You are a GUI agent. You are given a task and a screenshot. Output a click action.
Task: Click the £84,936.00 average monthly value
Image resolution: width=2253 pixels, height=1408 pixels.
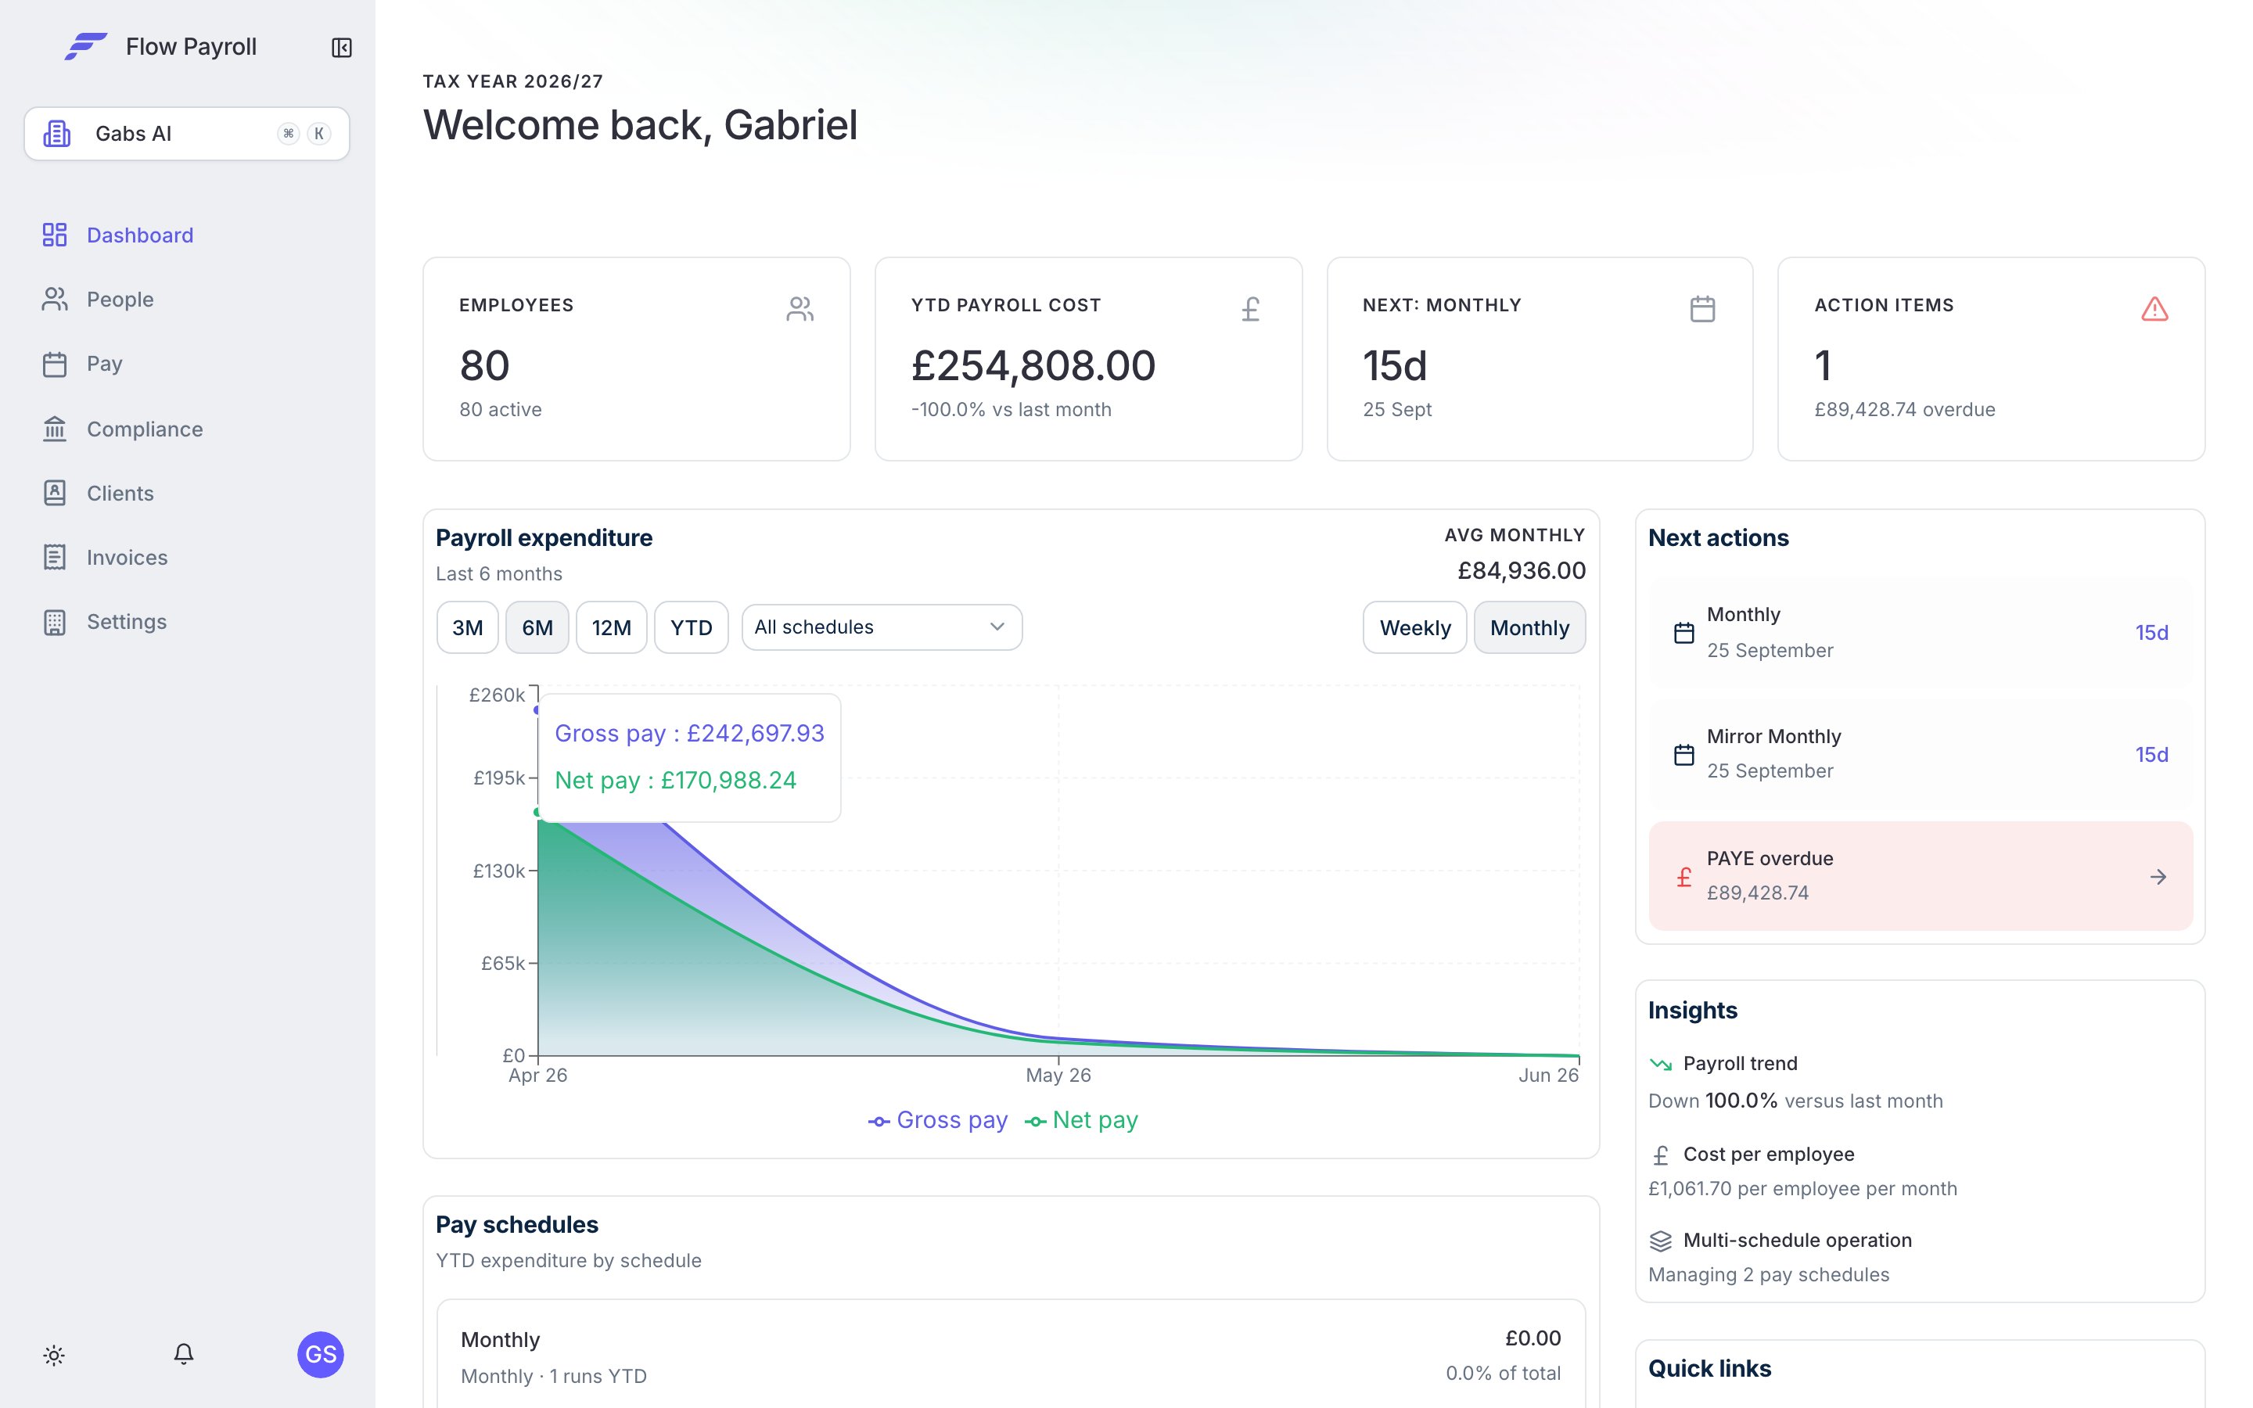pos(1522,570)
